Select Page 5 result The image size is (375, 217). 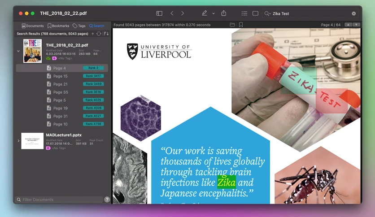pos(62,100)
